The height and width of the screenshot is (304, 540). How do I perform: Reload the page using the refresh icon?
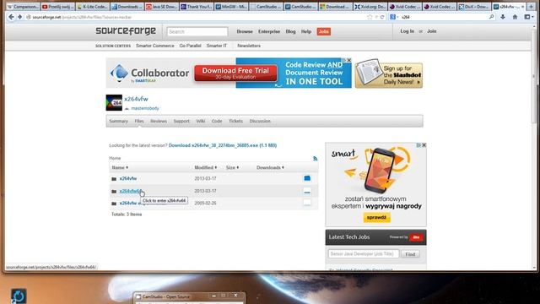[382, 17]
